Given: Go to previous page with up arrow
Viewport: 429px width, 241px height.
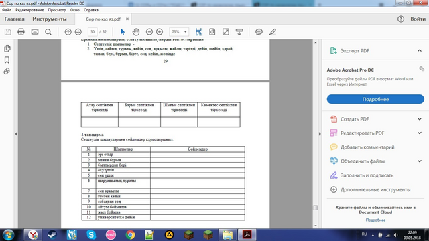Looking at the screenshot, I should point(68,32).
